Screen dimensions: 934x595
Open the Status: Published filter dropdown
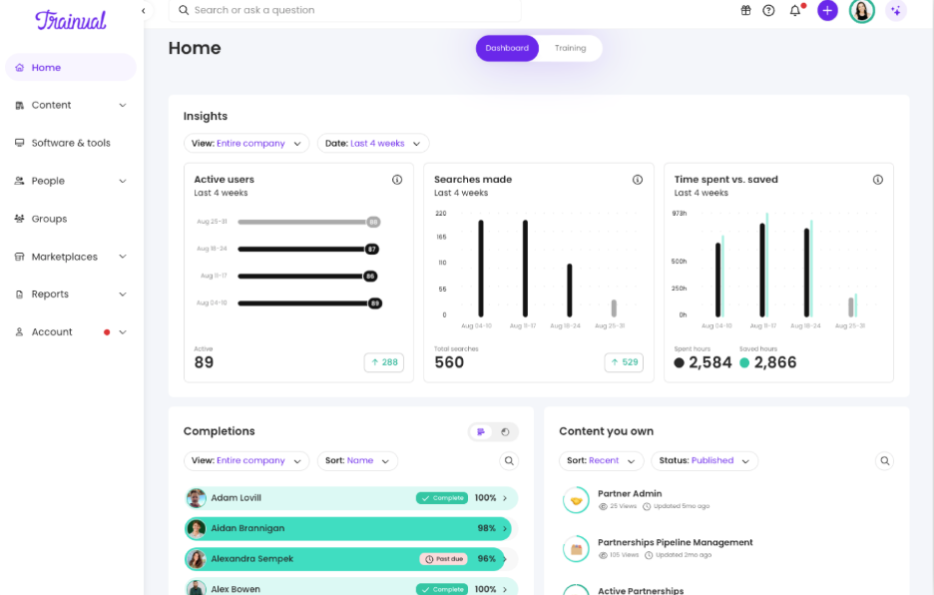pyautogui.click(x=704, y=460)
